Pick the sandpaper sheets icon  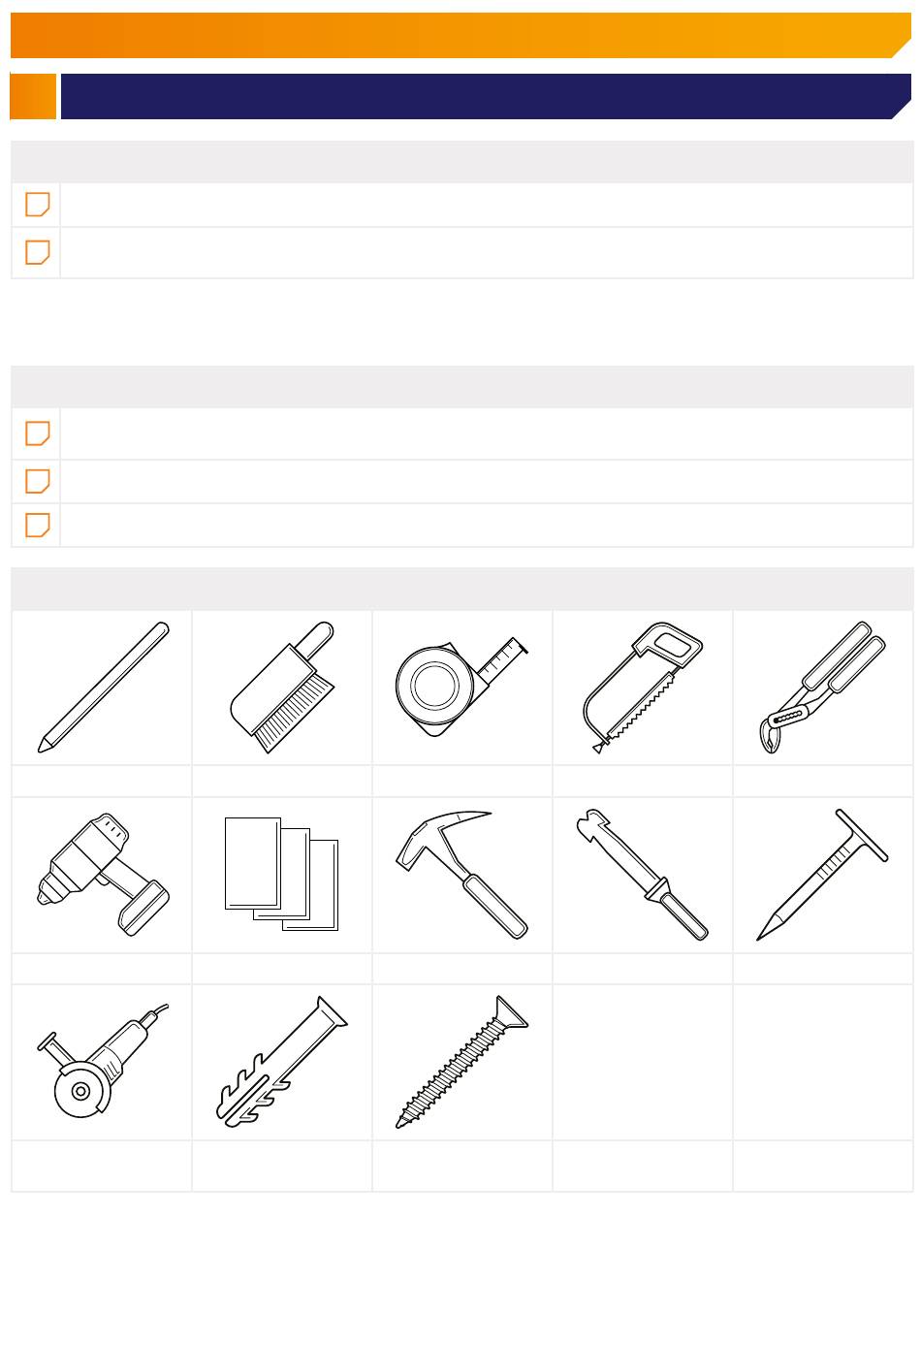[x=282, y=875]
